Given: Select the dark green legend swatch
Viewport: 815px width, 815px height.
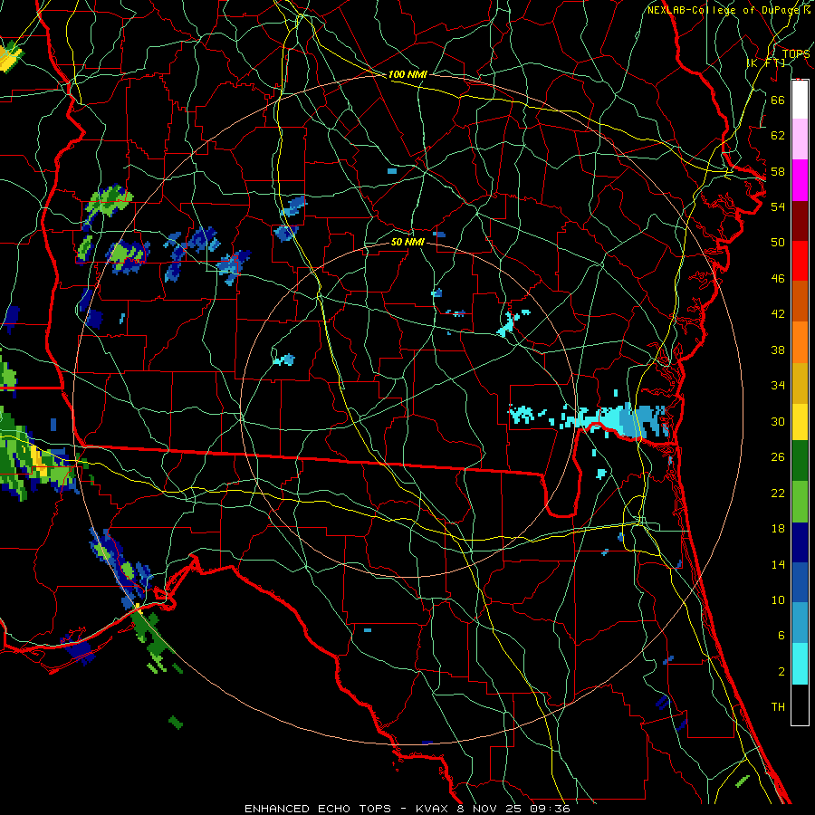Looking at the screenshot, I should coord(800,461).
